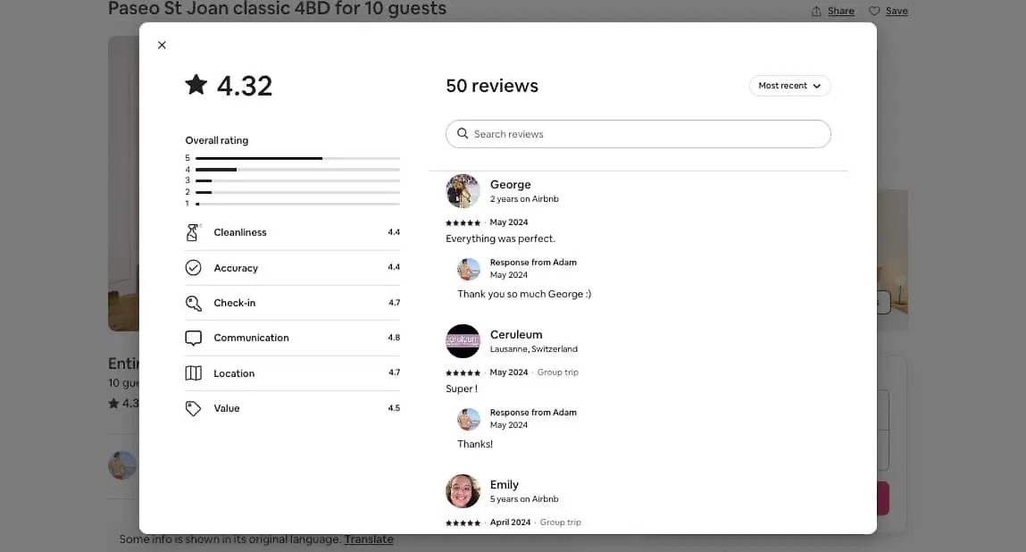Click the chevron in Most recent button
The height and width of the screenshot is (552, 1026).
pyautogui.click(x=817, y=86)
